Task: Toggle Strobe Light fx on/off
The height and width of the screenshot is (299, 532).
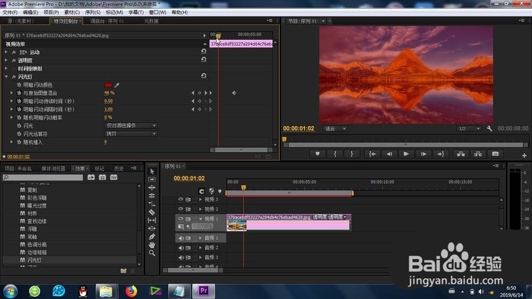Action: click(x=14, y=77)
